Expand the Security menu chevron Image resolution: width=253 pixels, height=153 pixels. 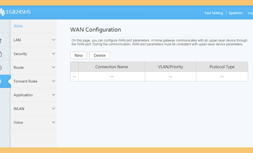coord(53,54)
